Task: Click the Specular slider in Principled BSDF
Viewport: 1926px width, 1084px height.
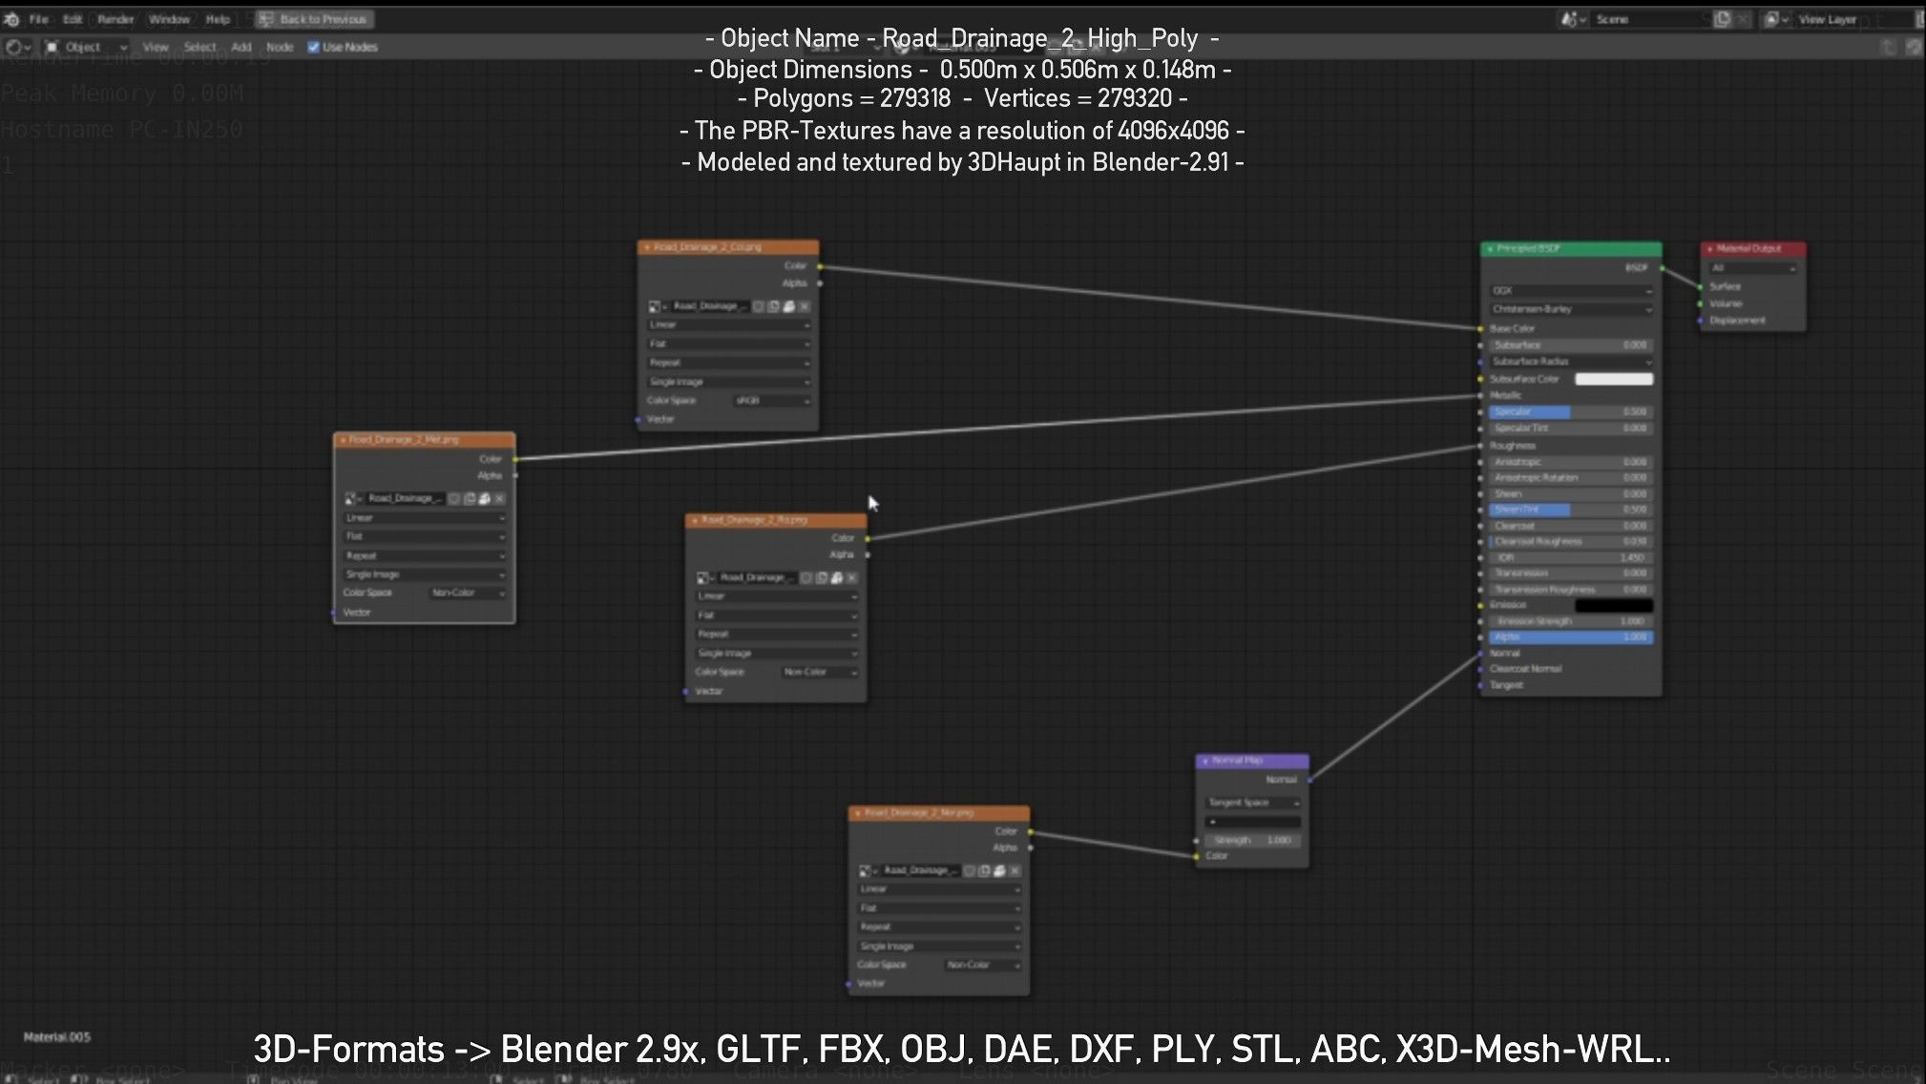Action: 1570,412
